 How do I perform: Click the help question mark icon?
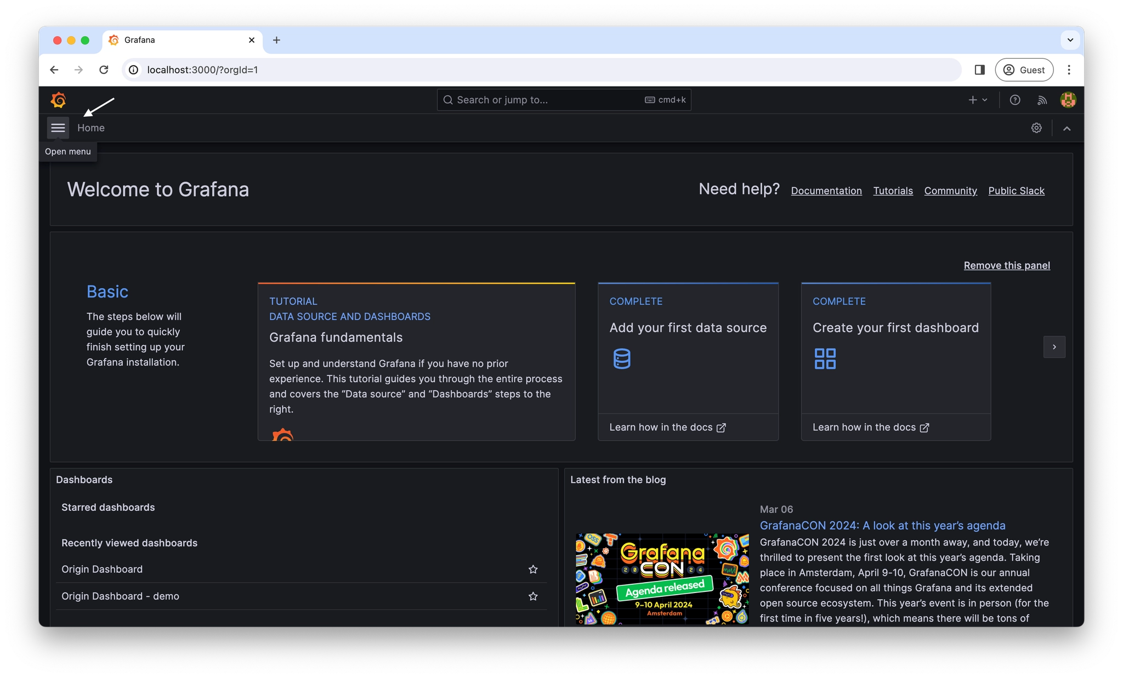pyautogui.click(x=1015, y=99)
